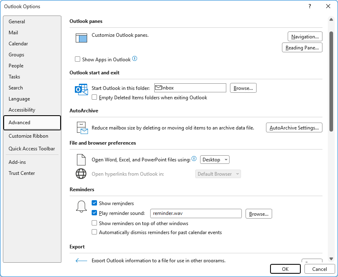
Task: Click the envelope icon in Inbox field
Action: click(158, 87)
